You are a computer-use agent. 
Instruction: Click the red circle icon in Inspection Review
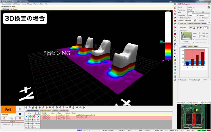point(34,117)
